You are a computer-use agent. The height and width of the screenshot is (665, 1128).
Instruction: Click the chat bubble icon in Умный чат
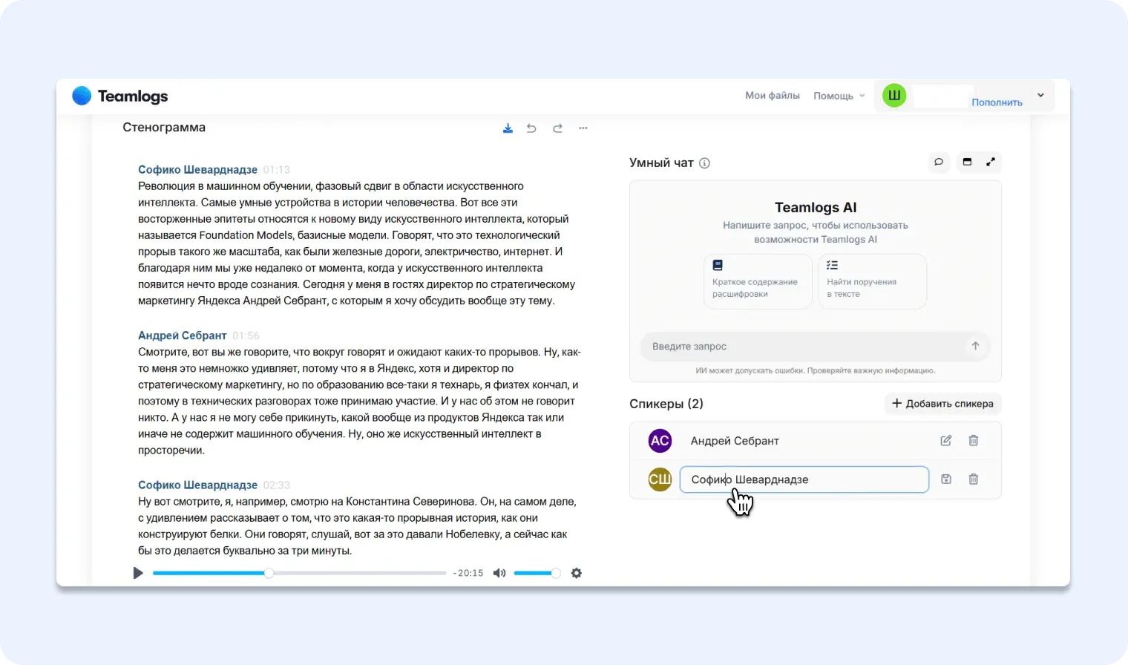[939, 162]
